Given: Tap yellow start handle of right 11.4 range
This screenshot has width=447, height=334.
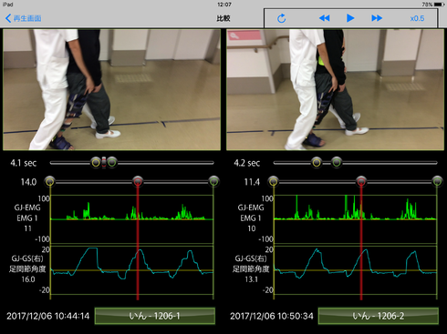Looking at the screenshot, I should pyautogui.click(x=274, y=181).
